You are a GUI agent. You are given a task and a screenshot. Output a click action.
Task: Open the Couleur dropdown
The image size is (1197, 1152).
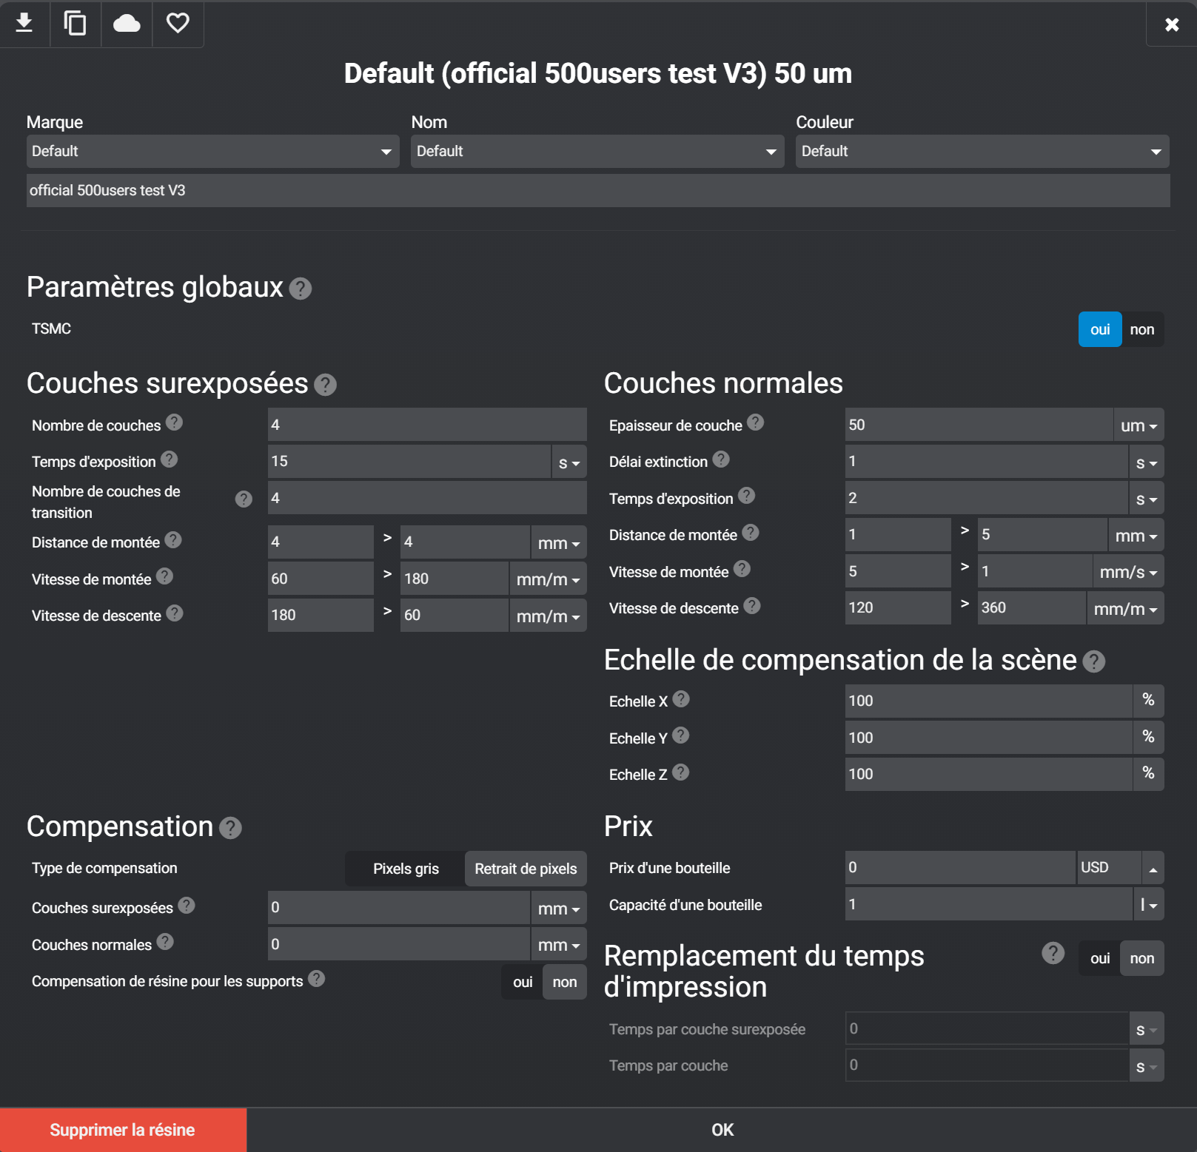click(982, 151)
